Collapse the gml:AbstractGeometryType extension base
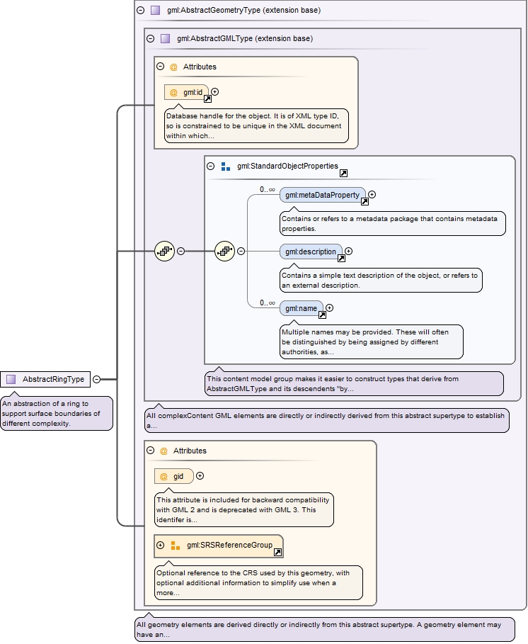The width and height of the screenshot is (528, 644). [x=140, y=11]
